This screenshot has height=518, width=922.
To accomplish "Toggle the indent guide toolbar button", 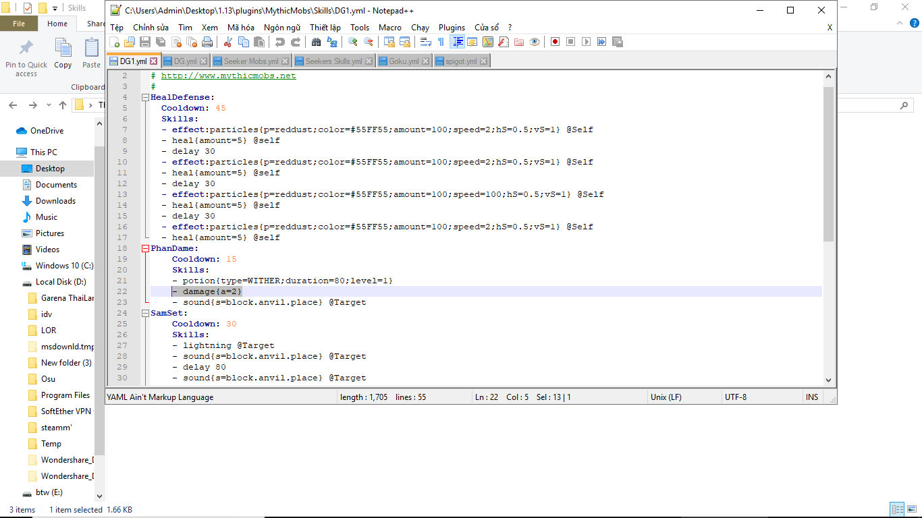I will [x=458, y=42].
